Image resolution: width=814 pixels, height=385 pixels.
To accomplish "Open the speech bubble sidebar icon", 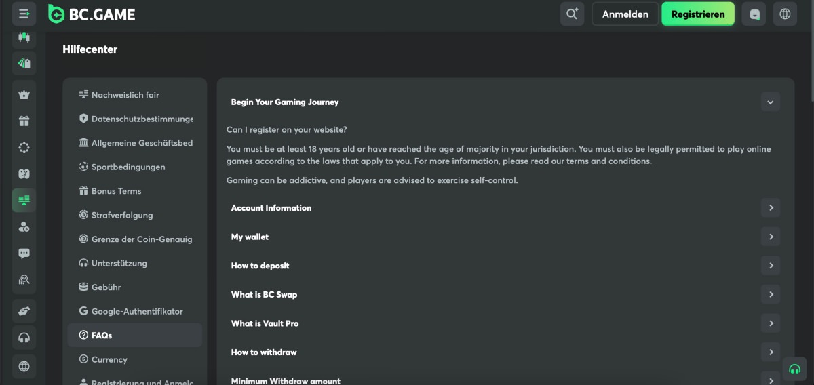I will [x=24, y=254].
